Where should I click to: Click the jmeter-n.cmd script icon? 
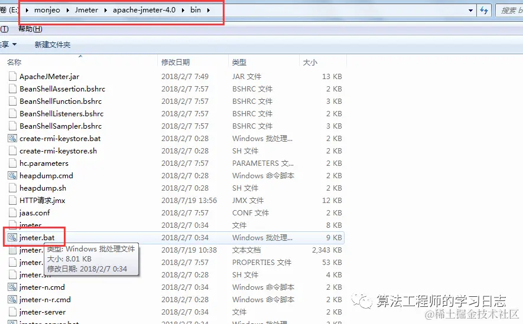[12, 287]
